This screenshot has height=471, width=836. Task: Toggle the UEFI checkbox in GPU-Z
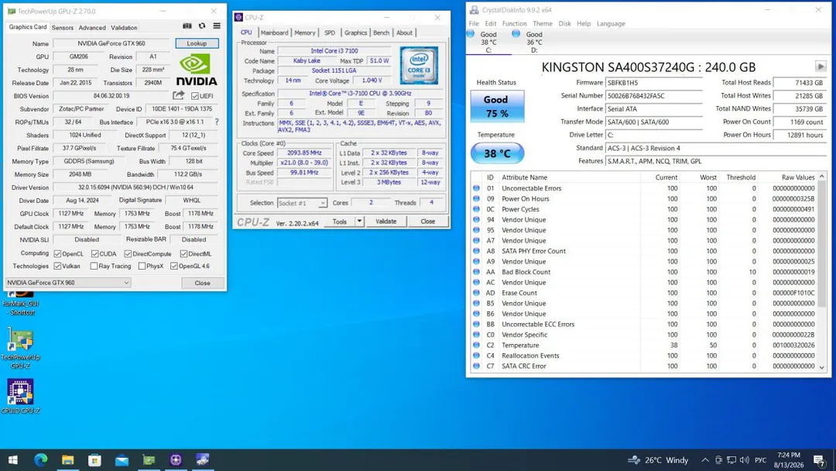(194, 96)
